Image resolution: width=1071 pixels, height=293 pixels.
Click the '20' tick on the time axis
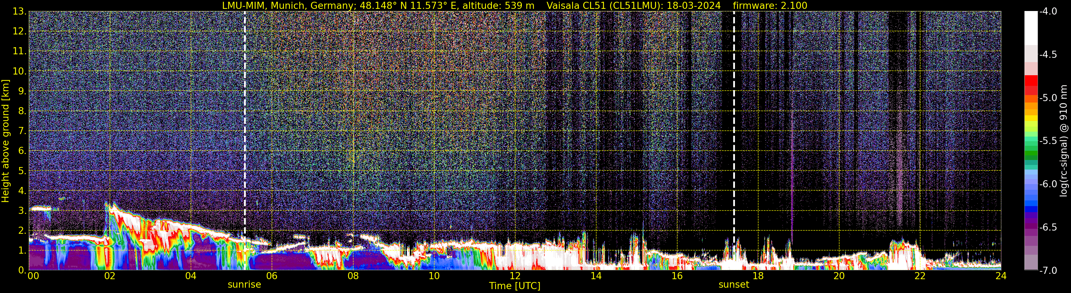(839, 276)
